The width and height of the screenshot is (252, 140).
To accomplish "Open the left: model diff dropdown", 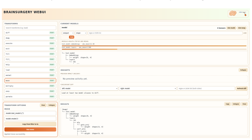I will pos(89,88).
